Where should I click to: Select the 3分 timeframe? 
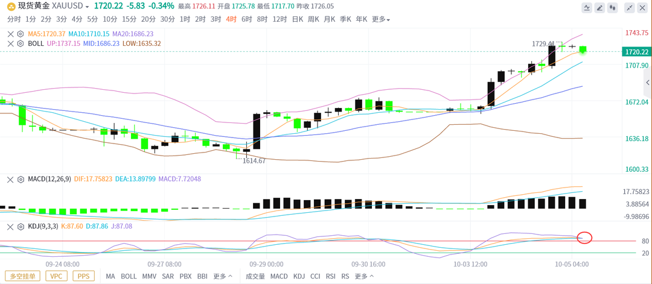(x=62, y=19)
